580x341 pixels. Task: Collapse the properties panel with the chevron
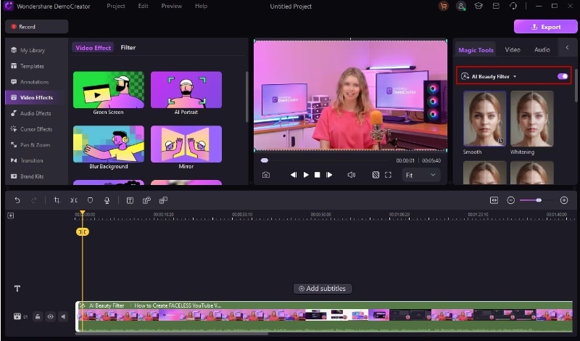pos(567,47)
